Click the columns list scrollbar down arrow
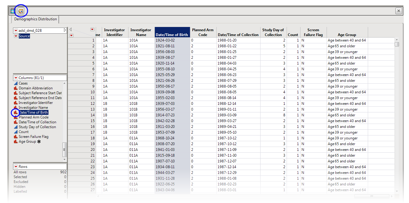 (x=64, y=159)
